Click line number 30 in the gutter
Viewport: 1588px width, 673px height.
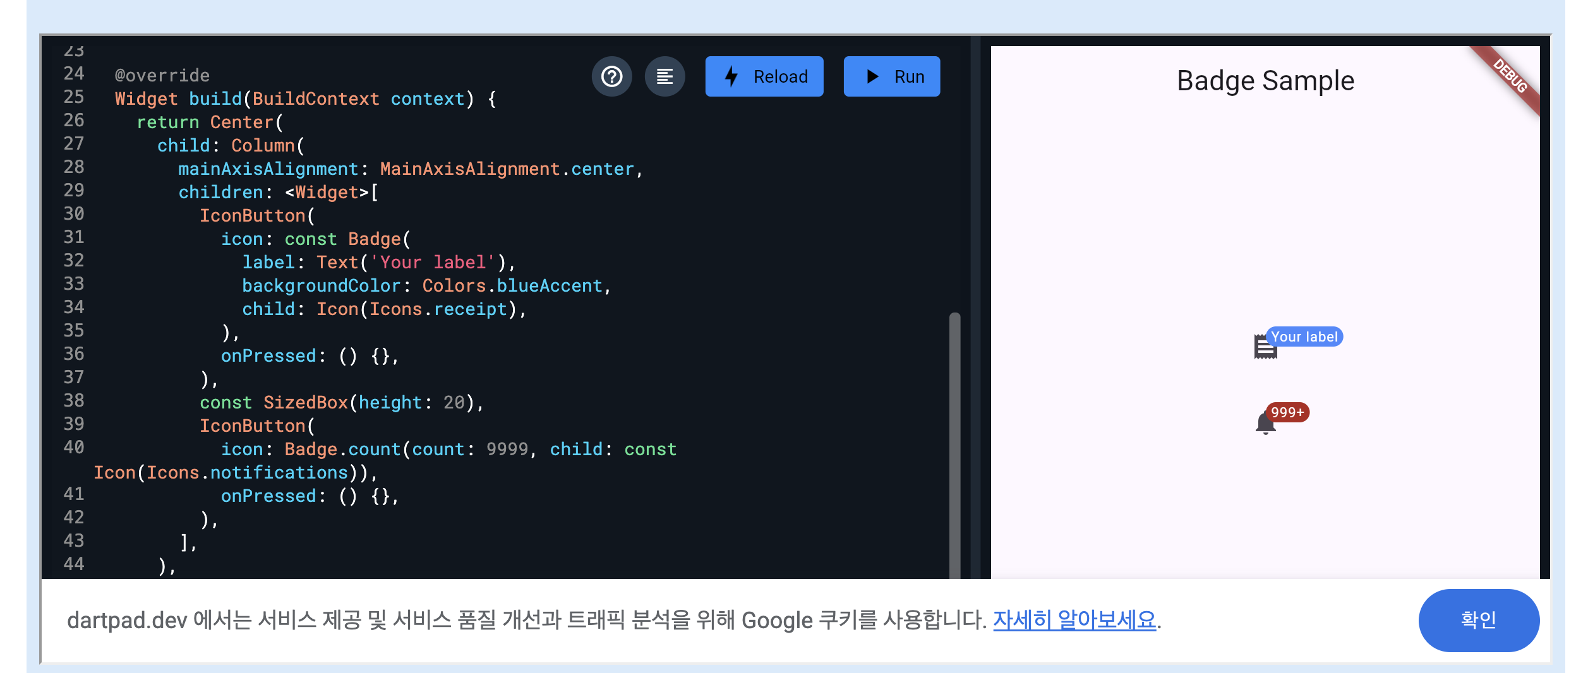74,214
